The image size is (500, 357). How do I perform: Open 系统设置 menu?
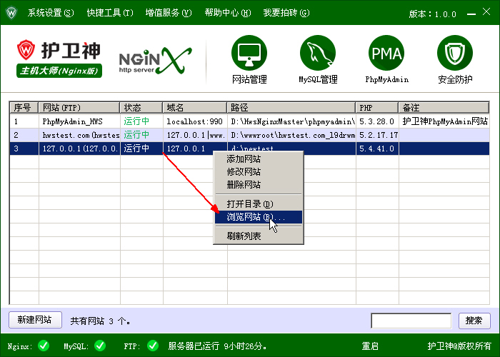coord(50,13)
